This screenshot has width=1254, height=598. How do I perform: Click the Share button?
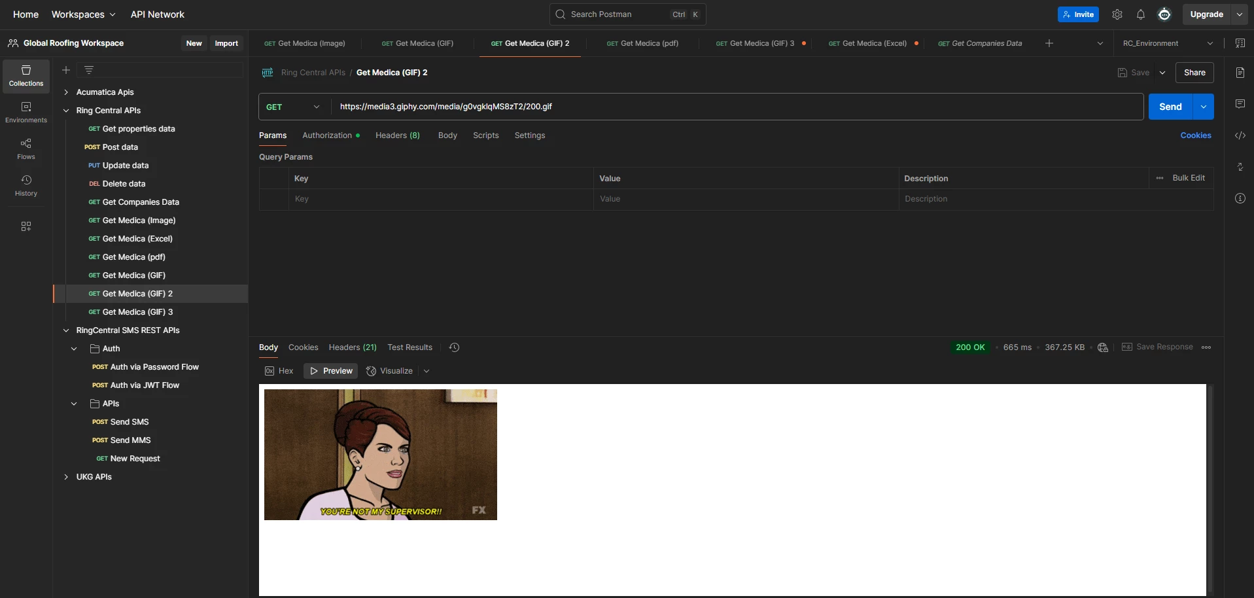click(1194, 73)
